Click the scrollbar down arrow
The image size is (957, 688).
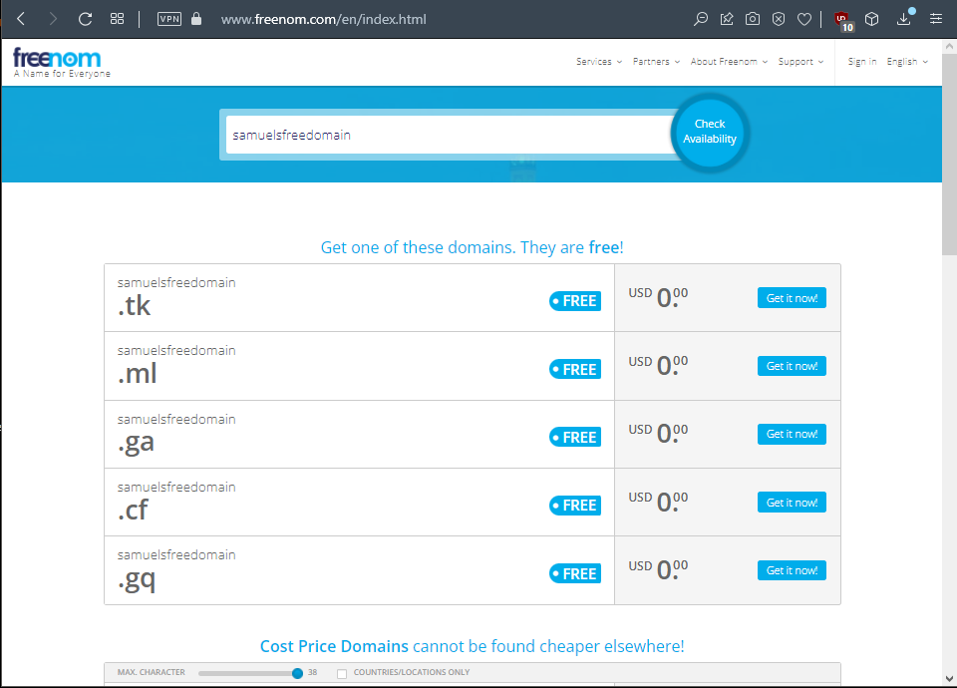pyautogui.click(x=949, y=678)
